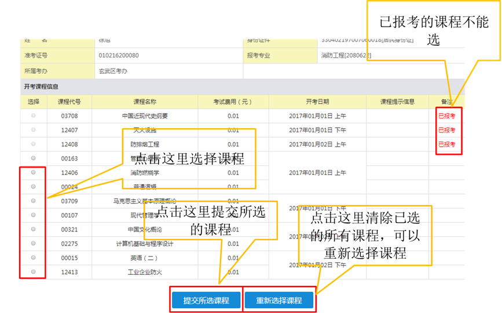
Task: Select radio button for 00015 英语（二）
Action: point(33,258)
